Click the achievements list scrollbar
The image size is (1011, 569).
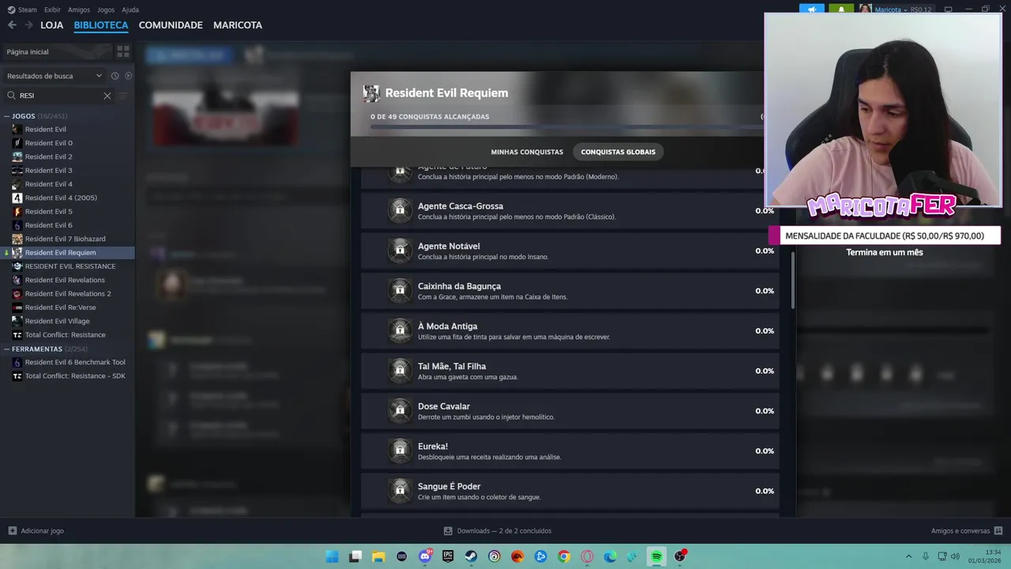click(793, 281)
